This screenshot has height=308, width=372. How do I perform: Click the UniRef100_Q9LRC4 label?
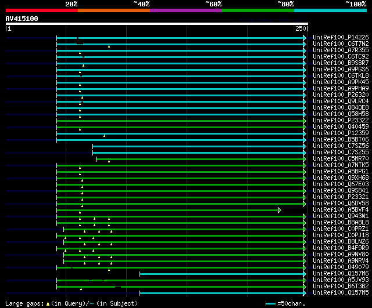click(x=341, y=102)
